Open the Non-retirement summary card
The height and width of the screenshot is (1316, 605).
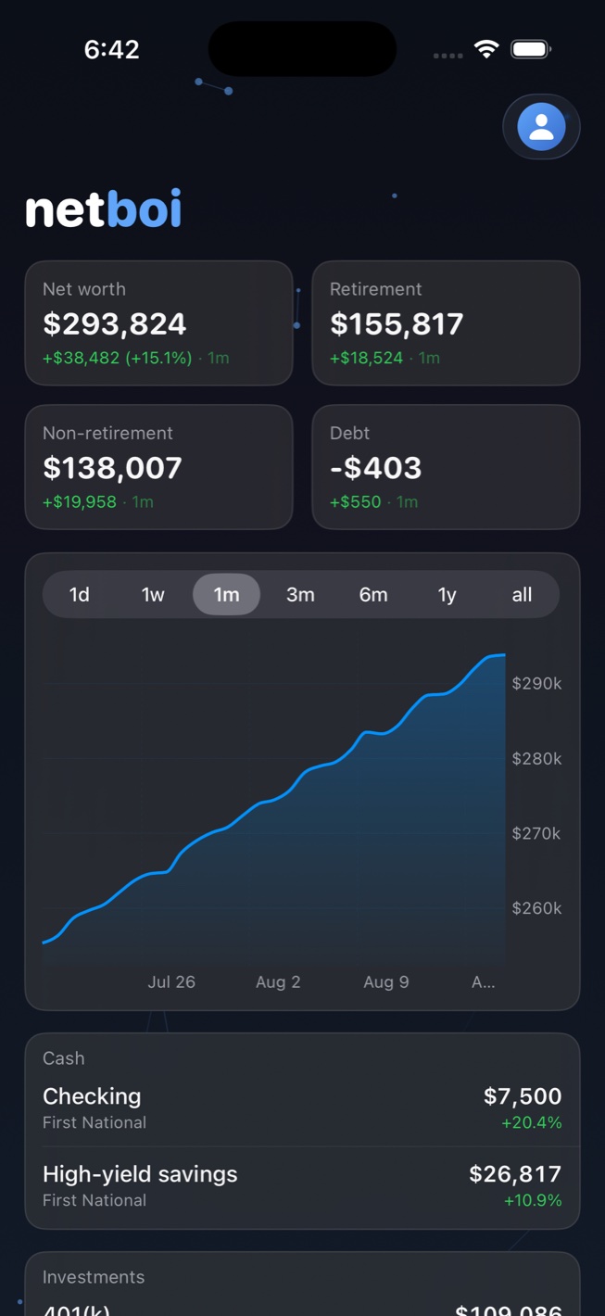pyautogui.click(x=158, y=467)
